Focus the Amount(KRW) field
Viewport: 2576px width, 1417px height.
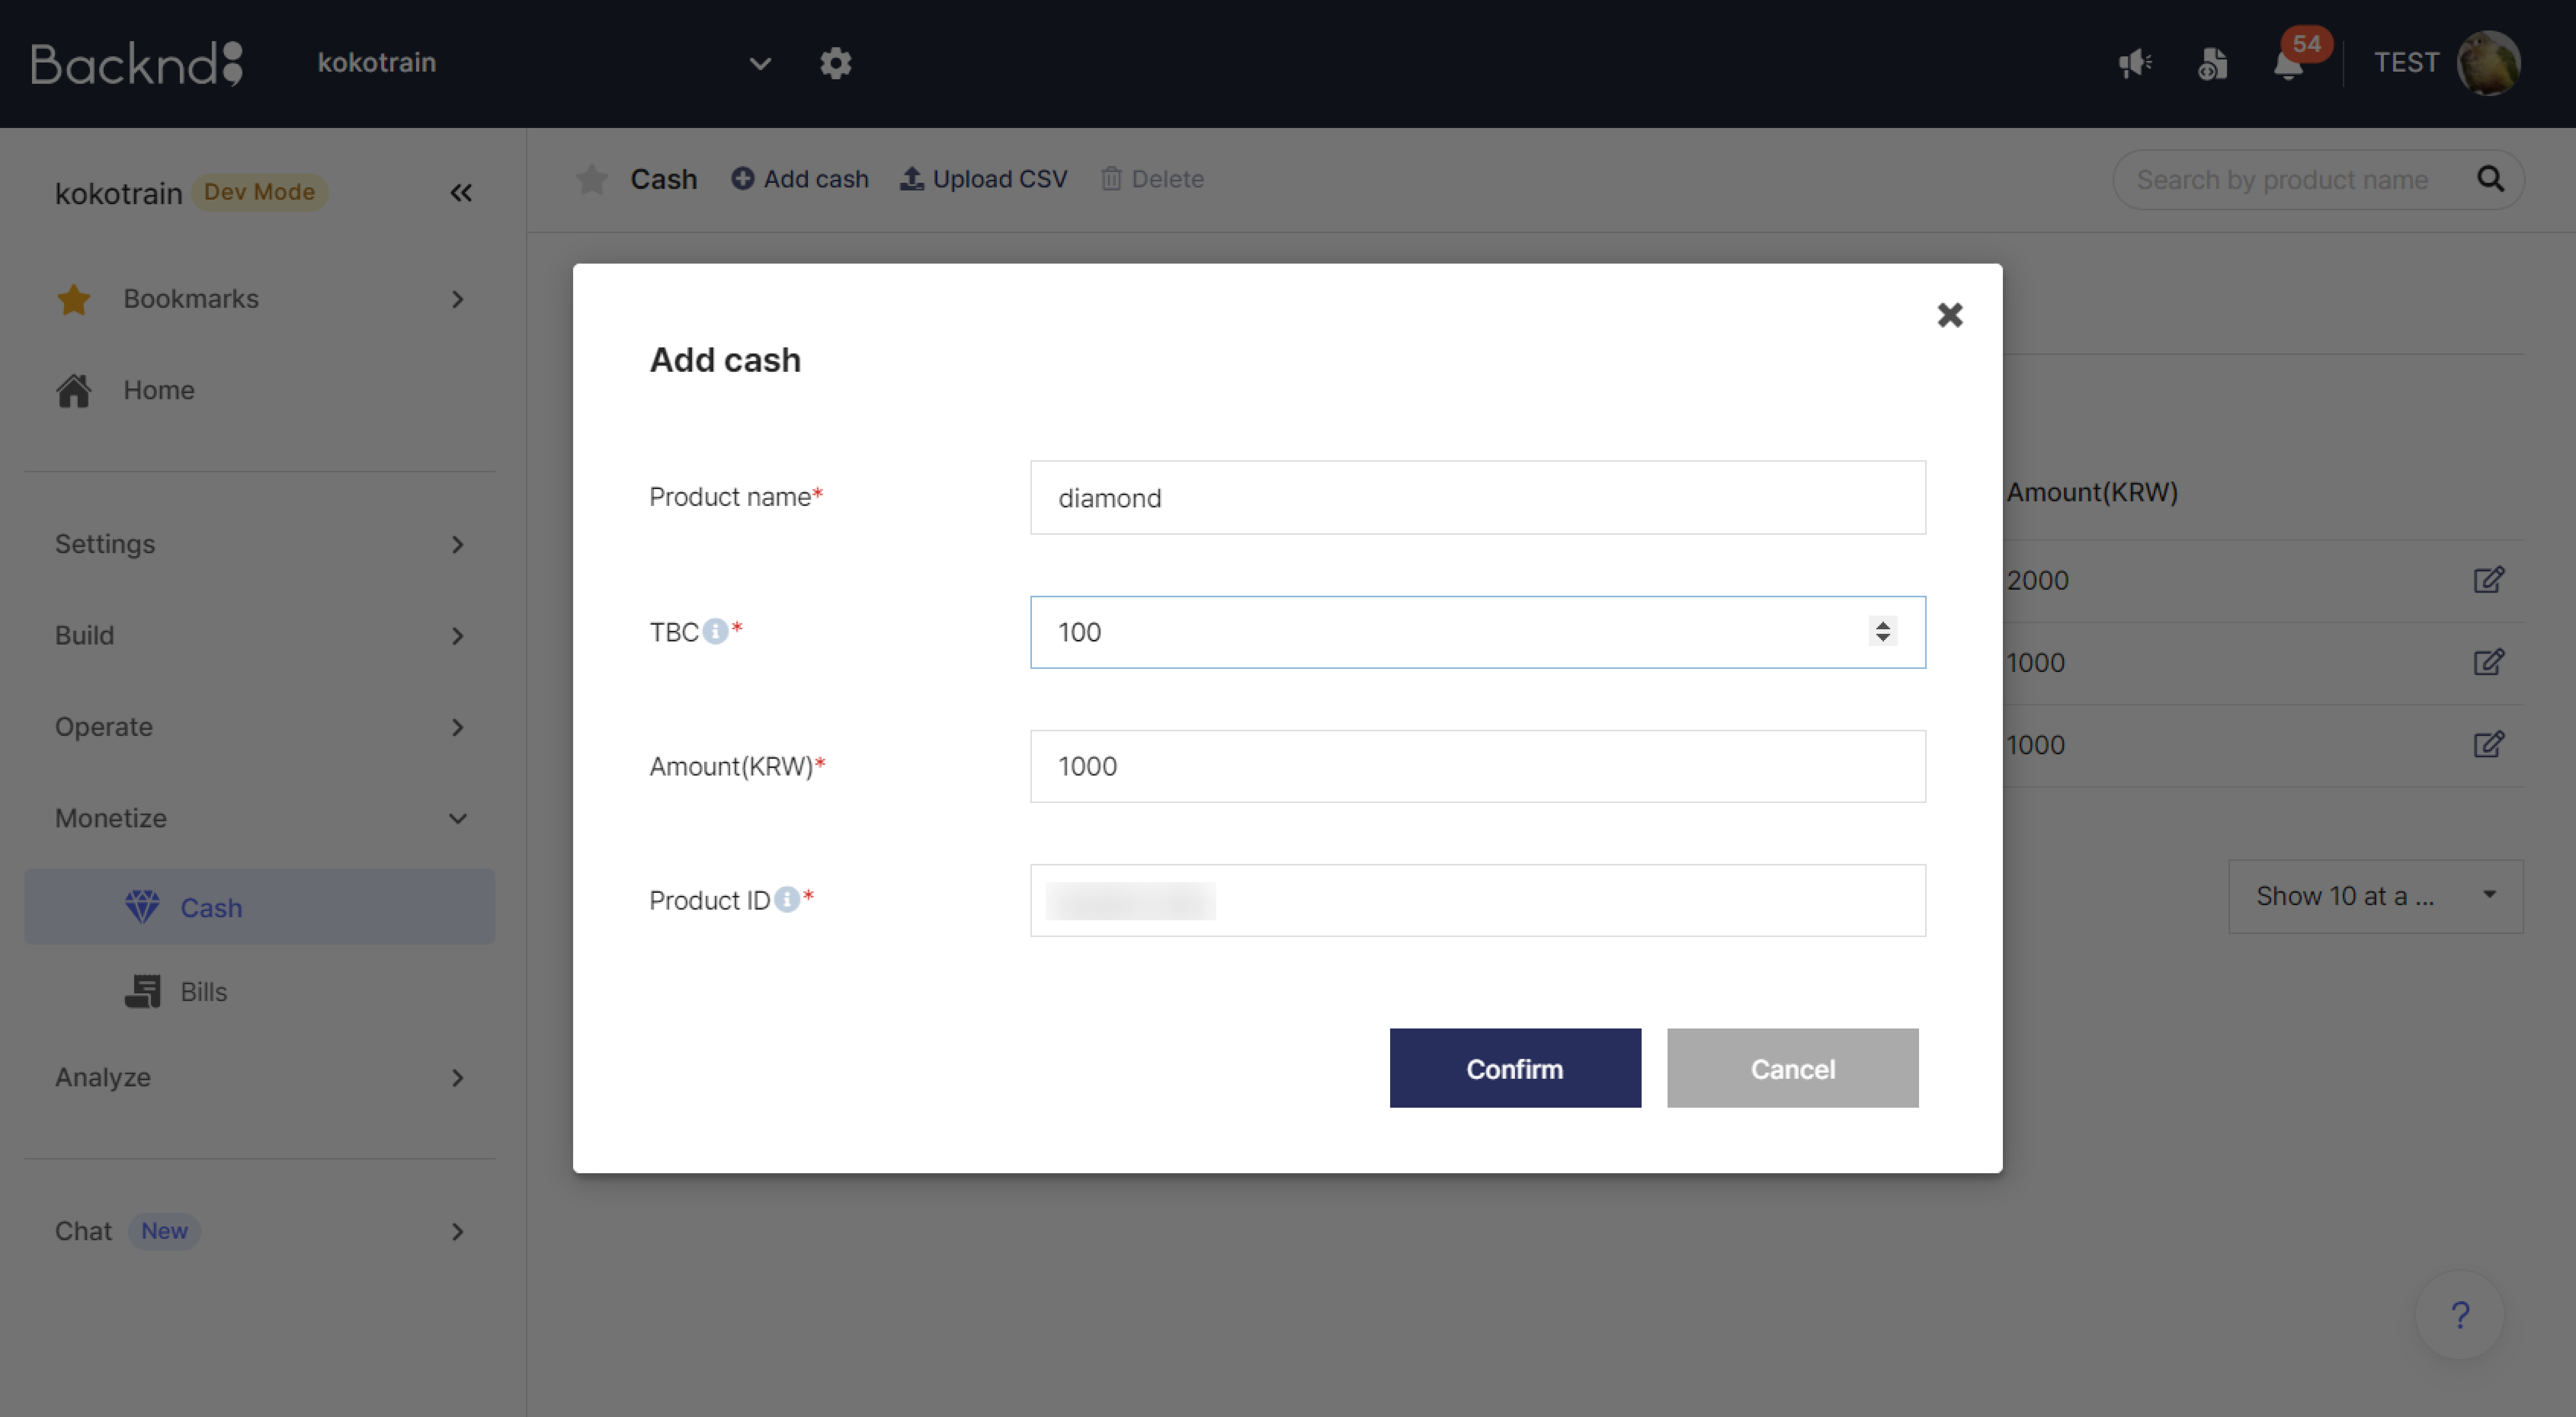(1478, 766)
